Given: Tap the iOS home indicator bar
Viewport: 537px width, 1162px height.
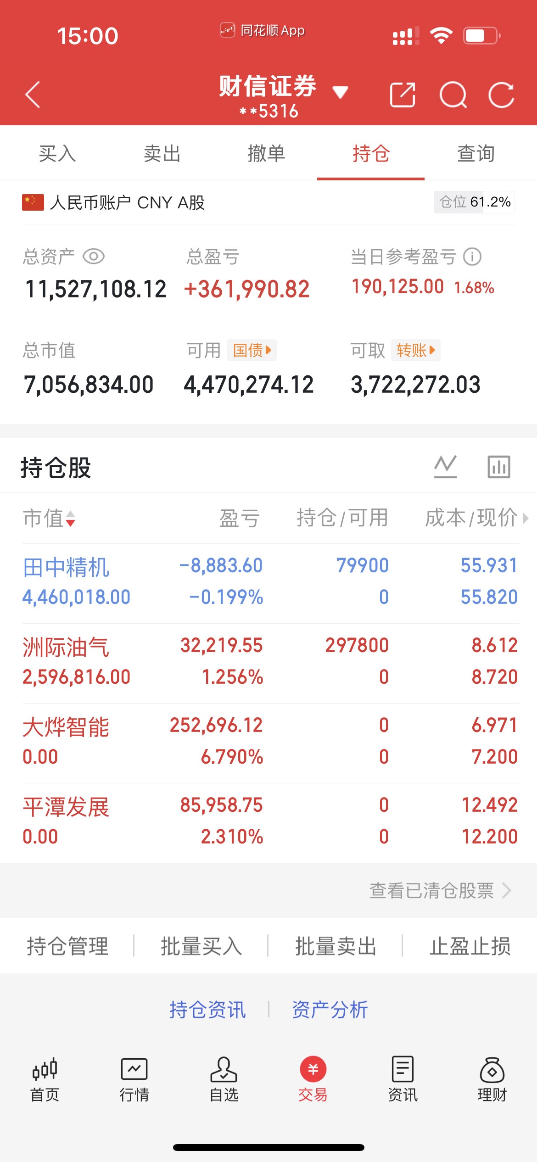Looking at the screenshot, I should [x=268, y=1147].
